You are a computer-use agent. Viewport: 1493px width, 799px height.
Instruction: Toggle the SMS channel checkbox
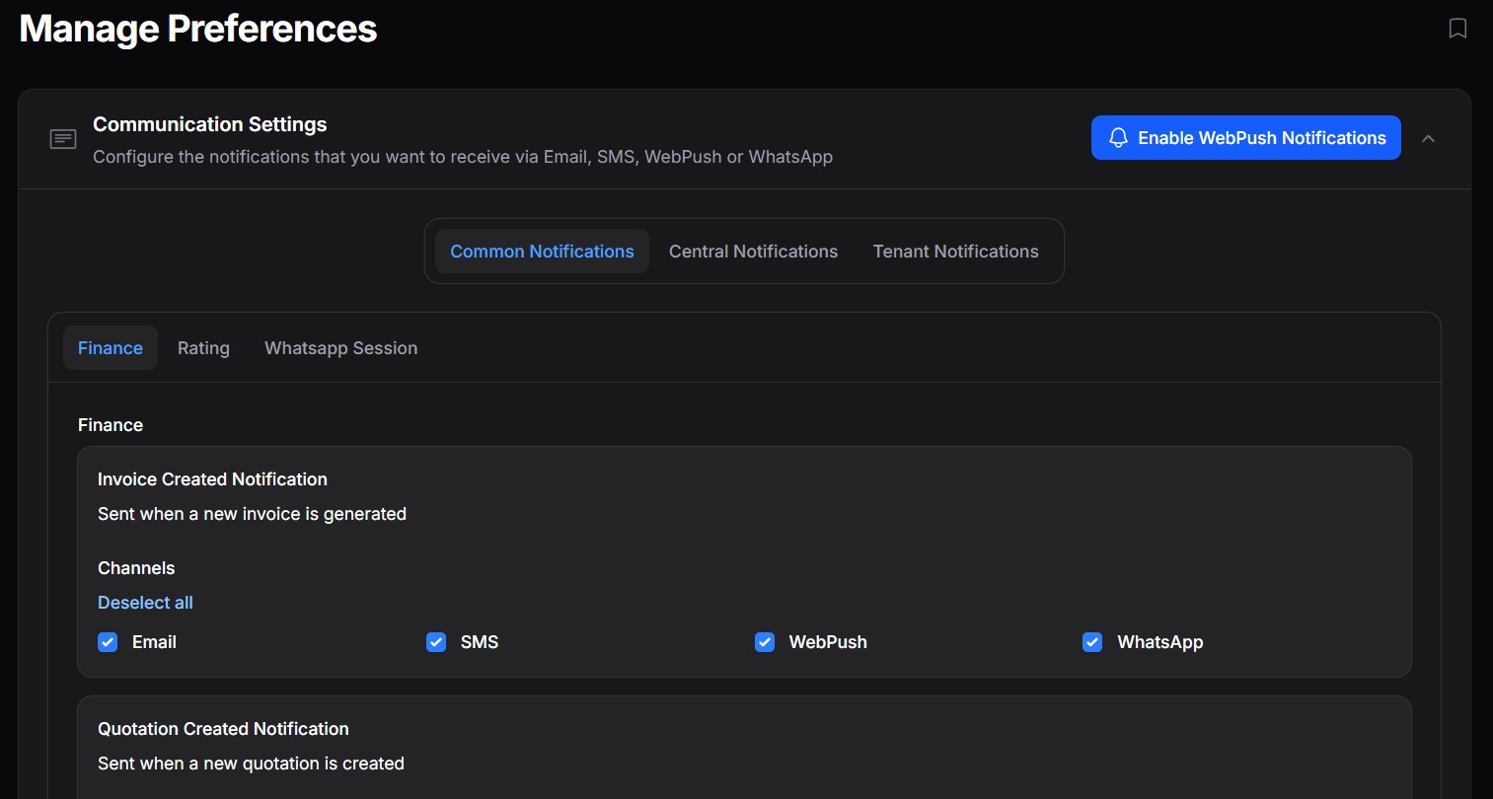(436, 642)
